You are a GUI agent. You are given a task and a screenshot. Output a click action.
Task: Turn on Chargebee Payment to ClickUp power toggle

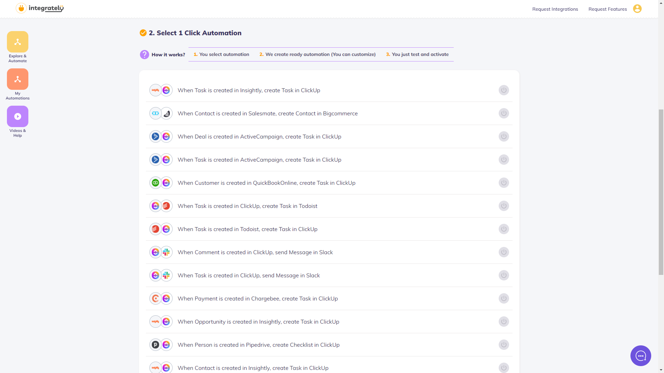pyautogui.click(x=504, y=298)
